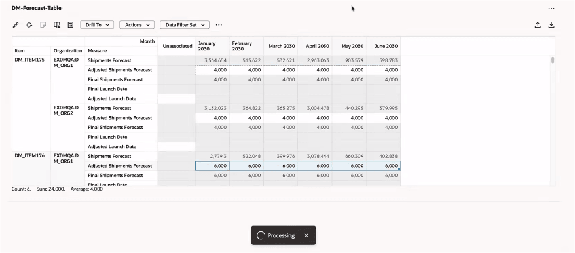Click cell value 3,078.444
The width and height of the screenshot is (575, 253).
[318, 156]
